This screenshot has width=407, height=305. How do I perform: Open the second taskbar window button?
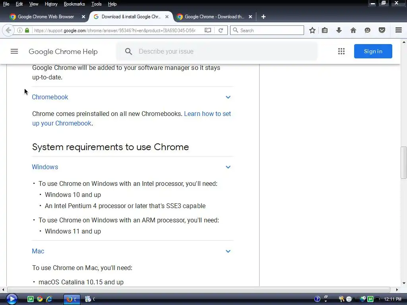coord(91,299)
